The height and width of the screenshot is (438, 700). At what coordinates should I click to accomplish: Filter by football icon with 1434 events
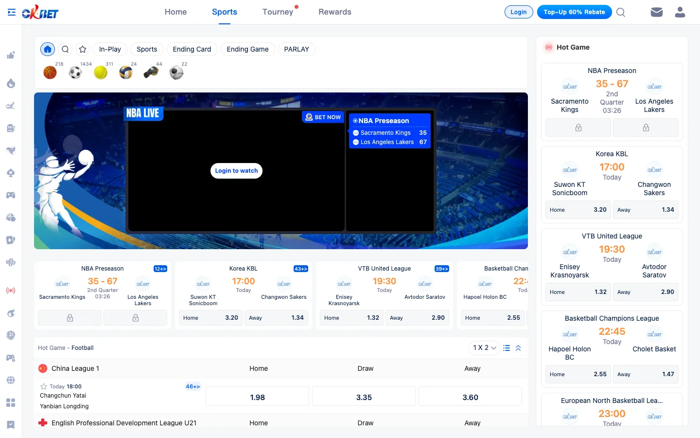[75, 73]
